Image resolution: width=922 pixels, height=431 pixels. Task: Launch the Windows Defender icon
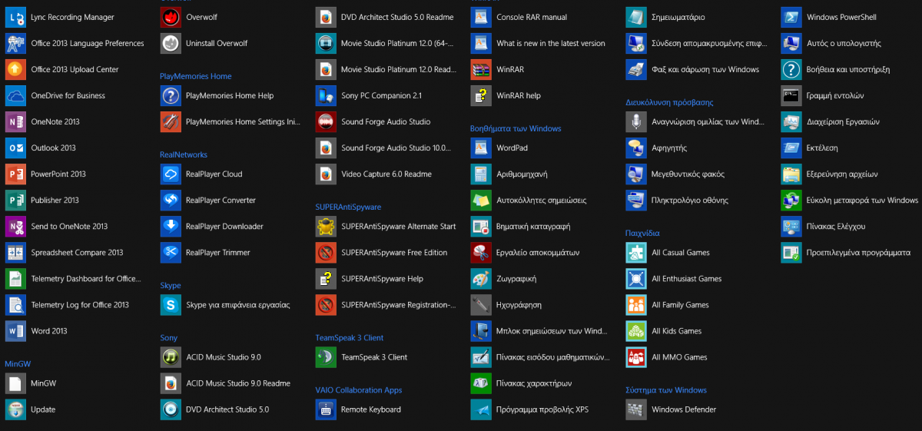636,409
